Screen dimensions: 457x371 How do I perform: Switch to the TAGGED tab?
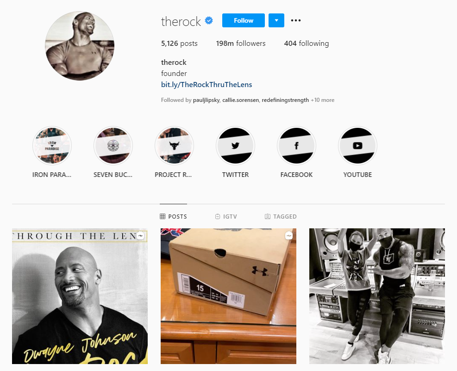tap(281, 217)
